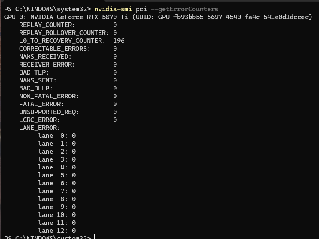The image size is (319, 239).
Task: Click the NON_FATAL_ERROR label
Action: [x=49, y=96]
